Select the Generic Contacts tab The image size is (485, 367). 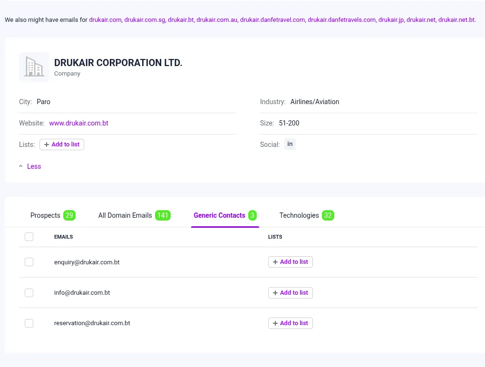click(225, 215)
